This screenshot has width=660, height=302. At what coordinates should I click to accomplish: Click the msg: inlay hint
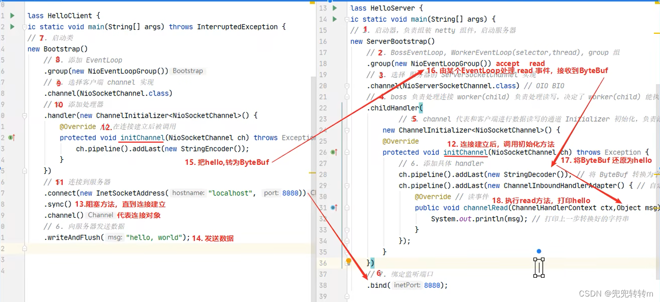(x=115, y=237)
